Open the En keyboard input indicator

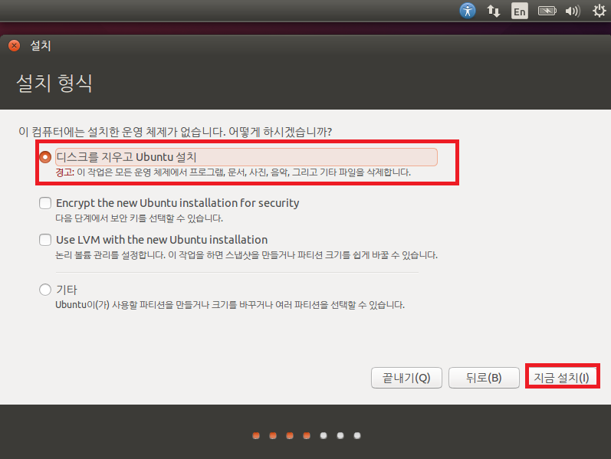(520, 11)
